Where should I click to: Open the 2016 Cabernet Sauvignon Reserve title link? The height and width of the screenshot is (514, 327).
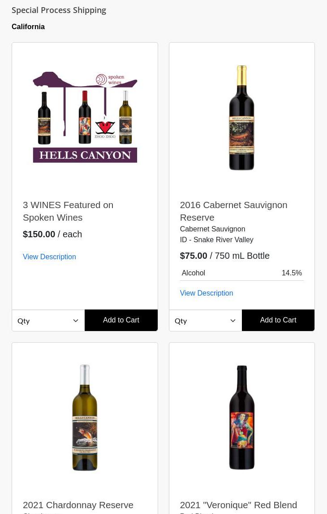(x=233, y=211)
